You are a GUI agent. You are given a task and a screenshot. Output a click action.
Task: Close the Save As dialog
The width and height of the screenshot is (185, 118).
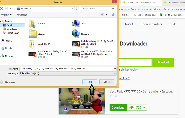(115, 2)
